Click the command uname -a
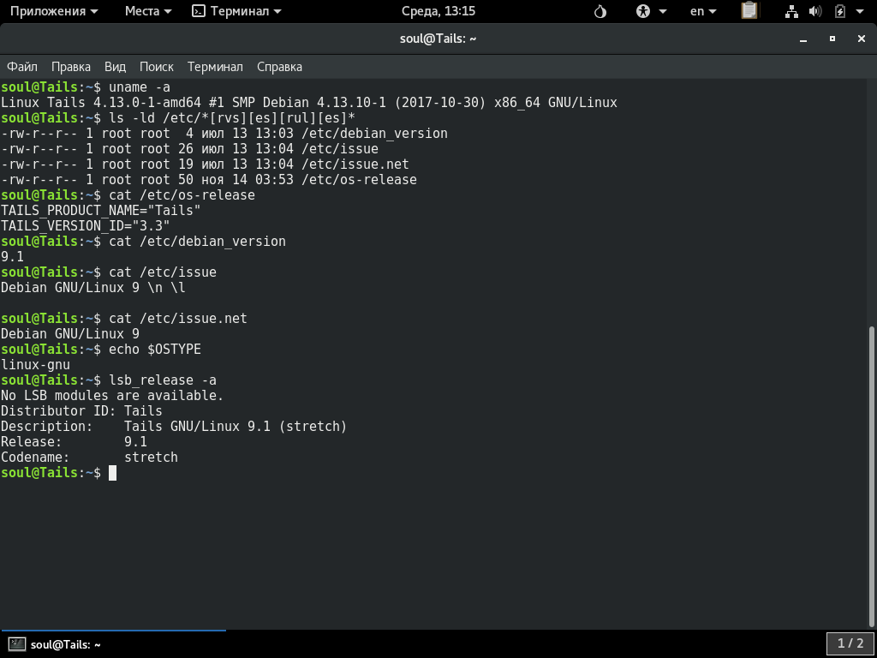This screenshot has height=658, width=877. (x=140, y=87)
